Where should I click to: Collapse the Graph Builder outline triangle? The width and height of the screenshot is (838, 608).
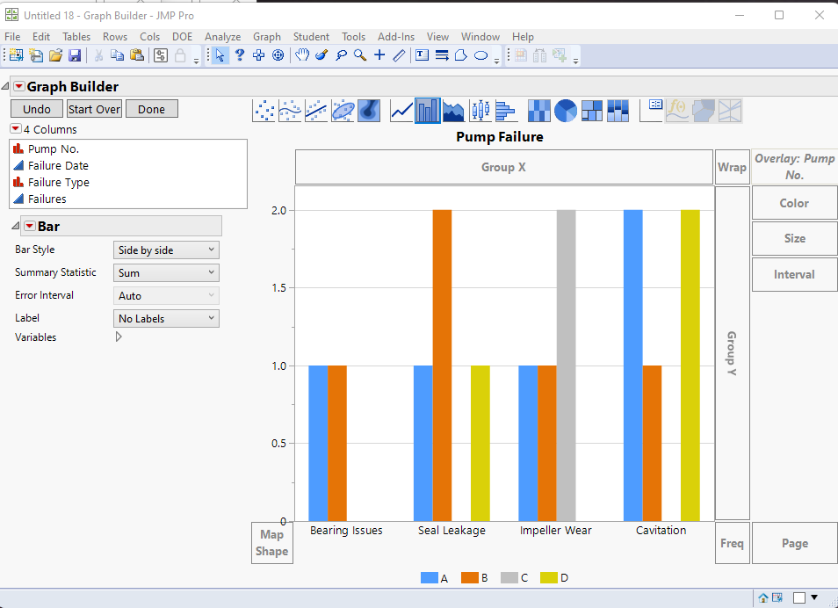click(x=4, y=86)
